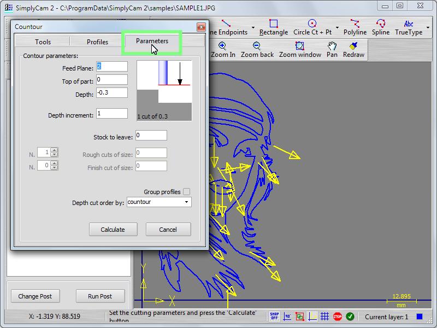This screenshot has height=328, width=437.
Task: Click the red overlapping squares status icon
Action: [x=299, y=317]
